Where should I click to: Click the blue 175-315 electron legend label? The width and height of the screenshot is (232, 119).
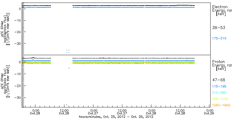[x=219, y=39]
